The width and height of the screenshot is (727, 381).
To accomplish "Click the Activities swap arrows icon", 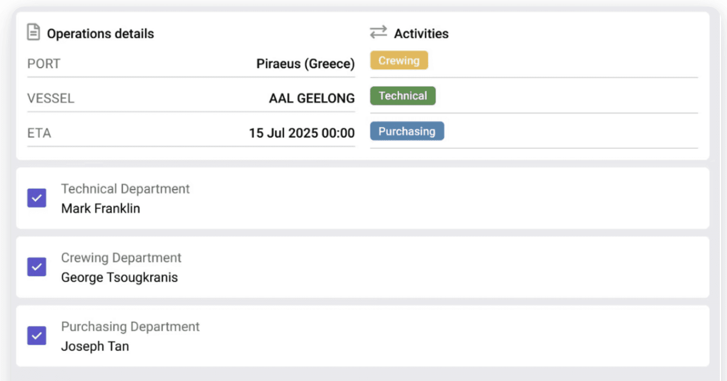I will 378,32.
